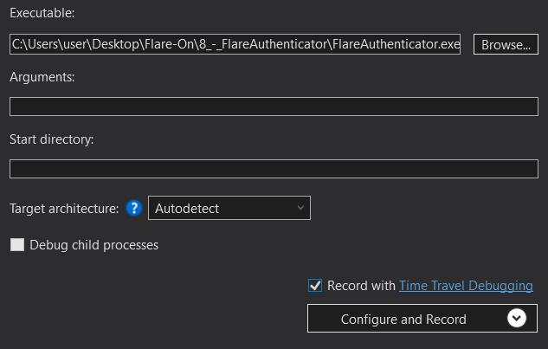Click the Start directory: label

point(51,139)
